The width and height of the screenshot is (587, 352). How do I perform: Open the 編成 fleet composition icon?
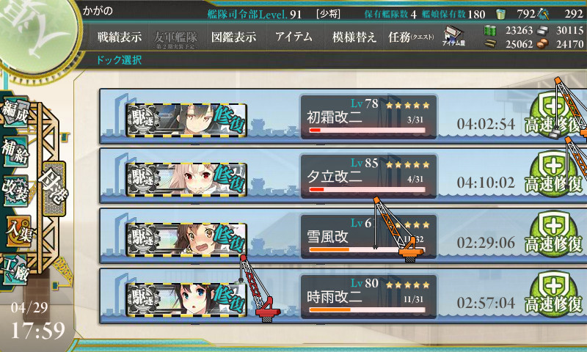point(15,112)
